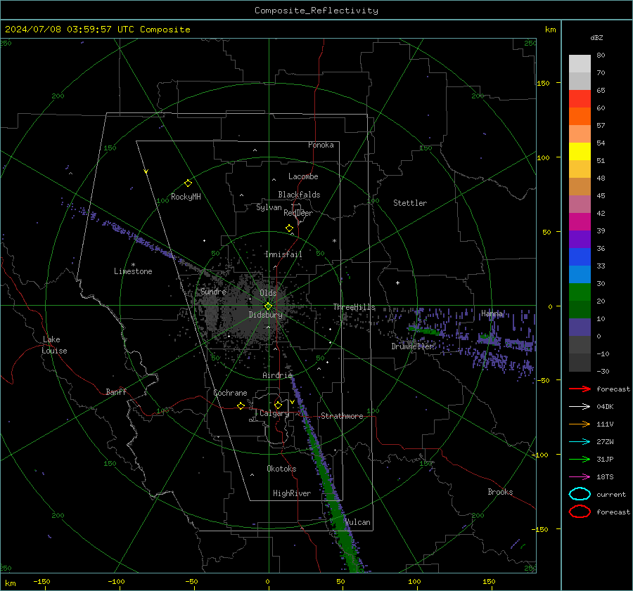Viewport: 633px width, 591px height.
Task: Click the Sylvan label
Action: [x=269, y=207]
